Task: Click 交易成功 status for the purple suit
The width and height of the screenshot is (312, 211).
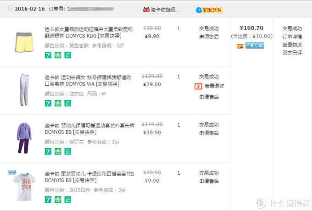Action: point(209,125)
